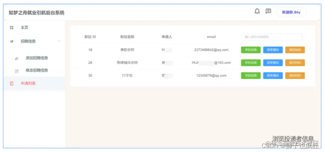Focus the 输入职位名称搜索 search field
Viewport: 324px width, 152px height.
tap(272, 37)
